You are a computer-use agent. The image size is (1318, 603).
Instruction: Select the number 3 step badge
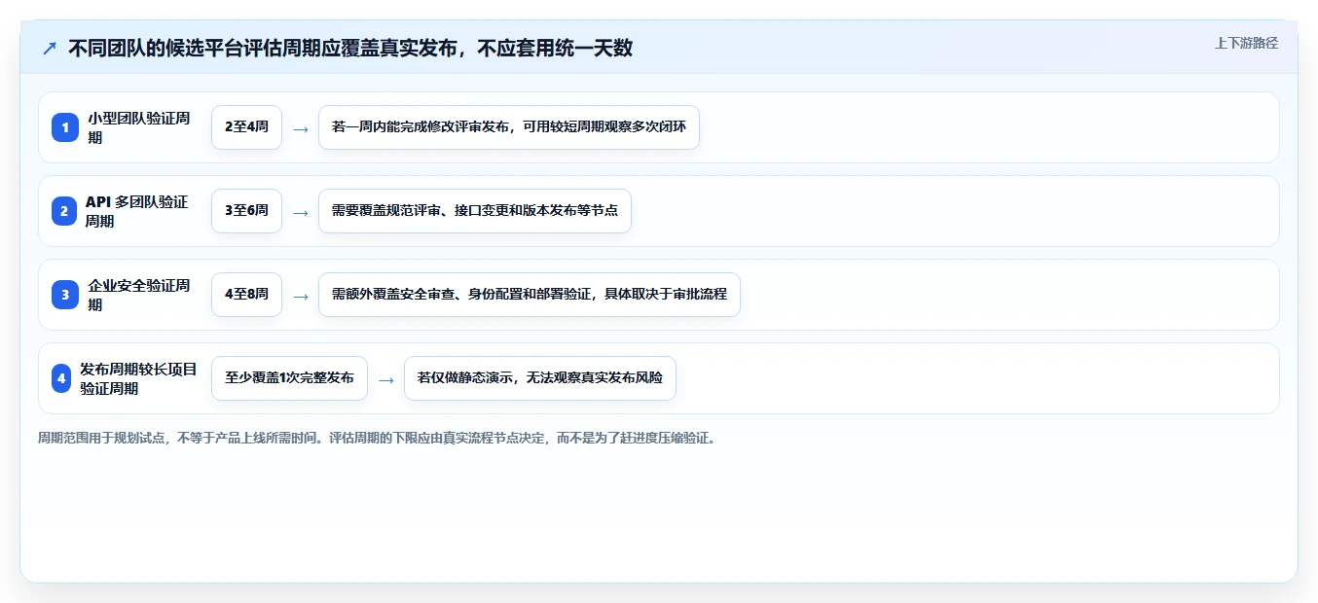pyautogui.click(x=65, y=295)
